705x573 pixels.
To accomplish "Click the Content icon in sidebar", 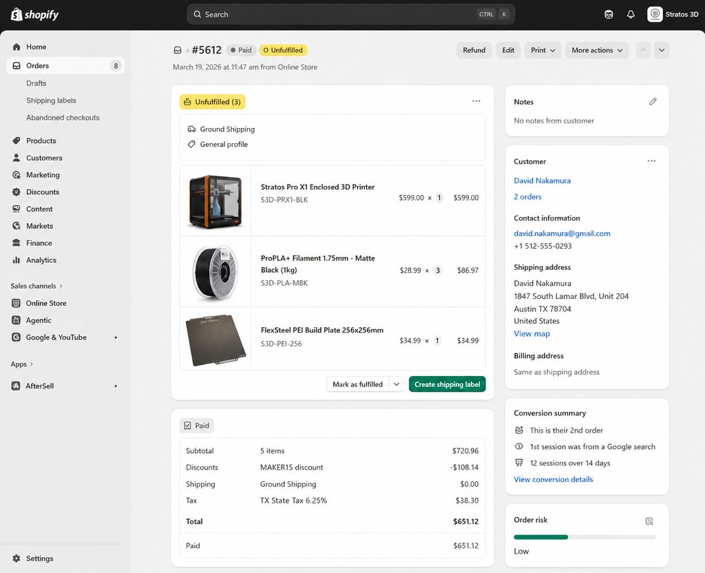I will coord(17,209).
